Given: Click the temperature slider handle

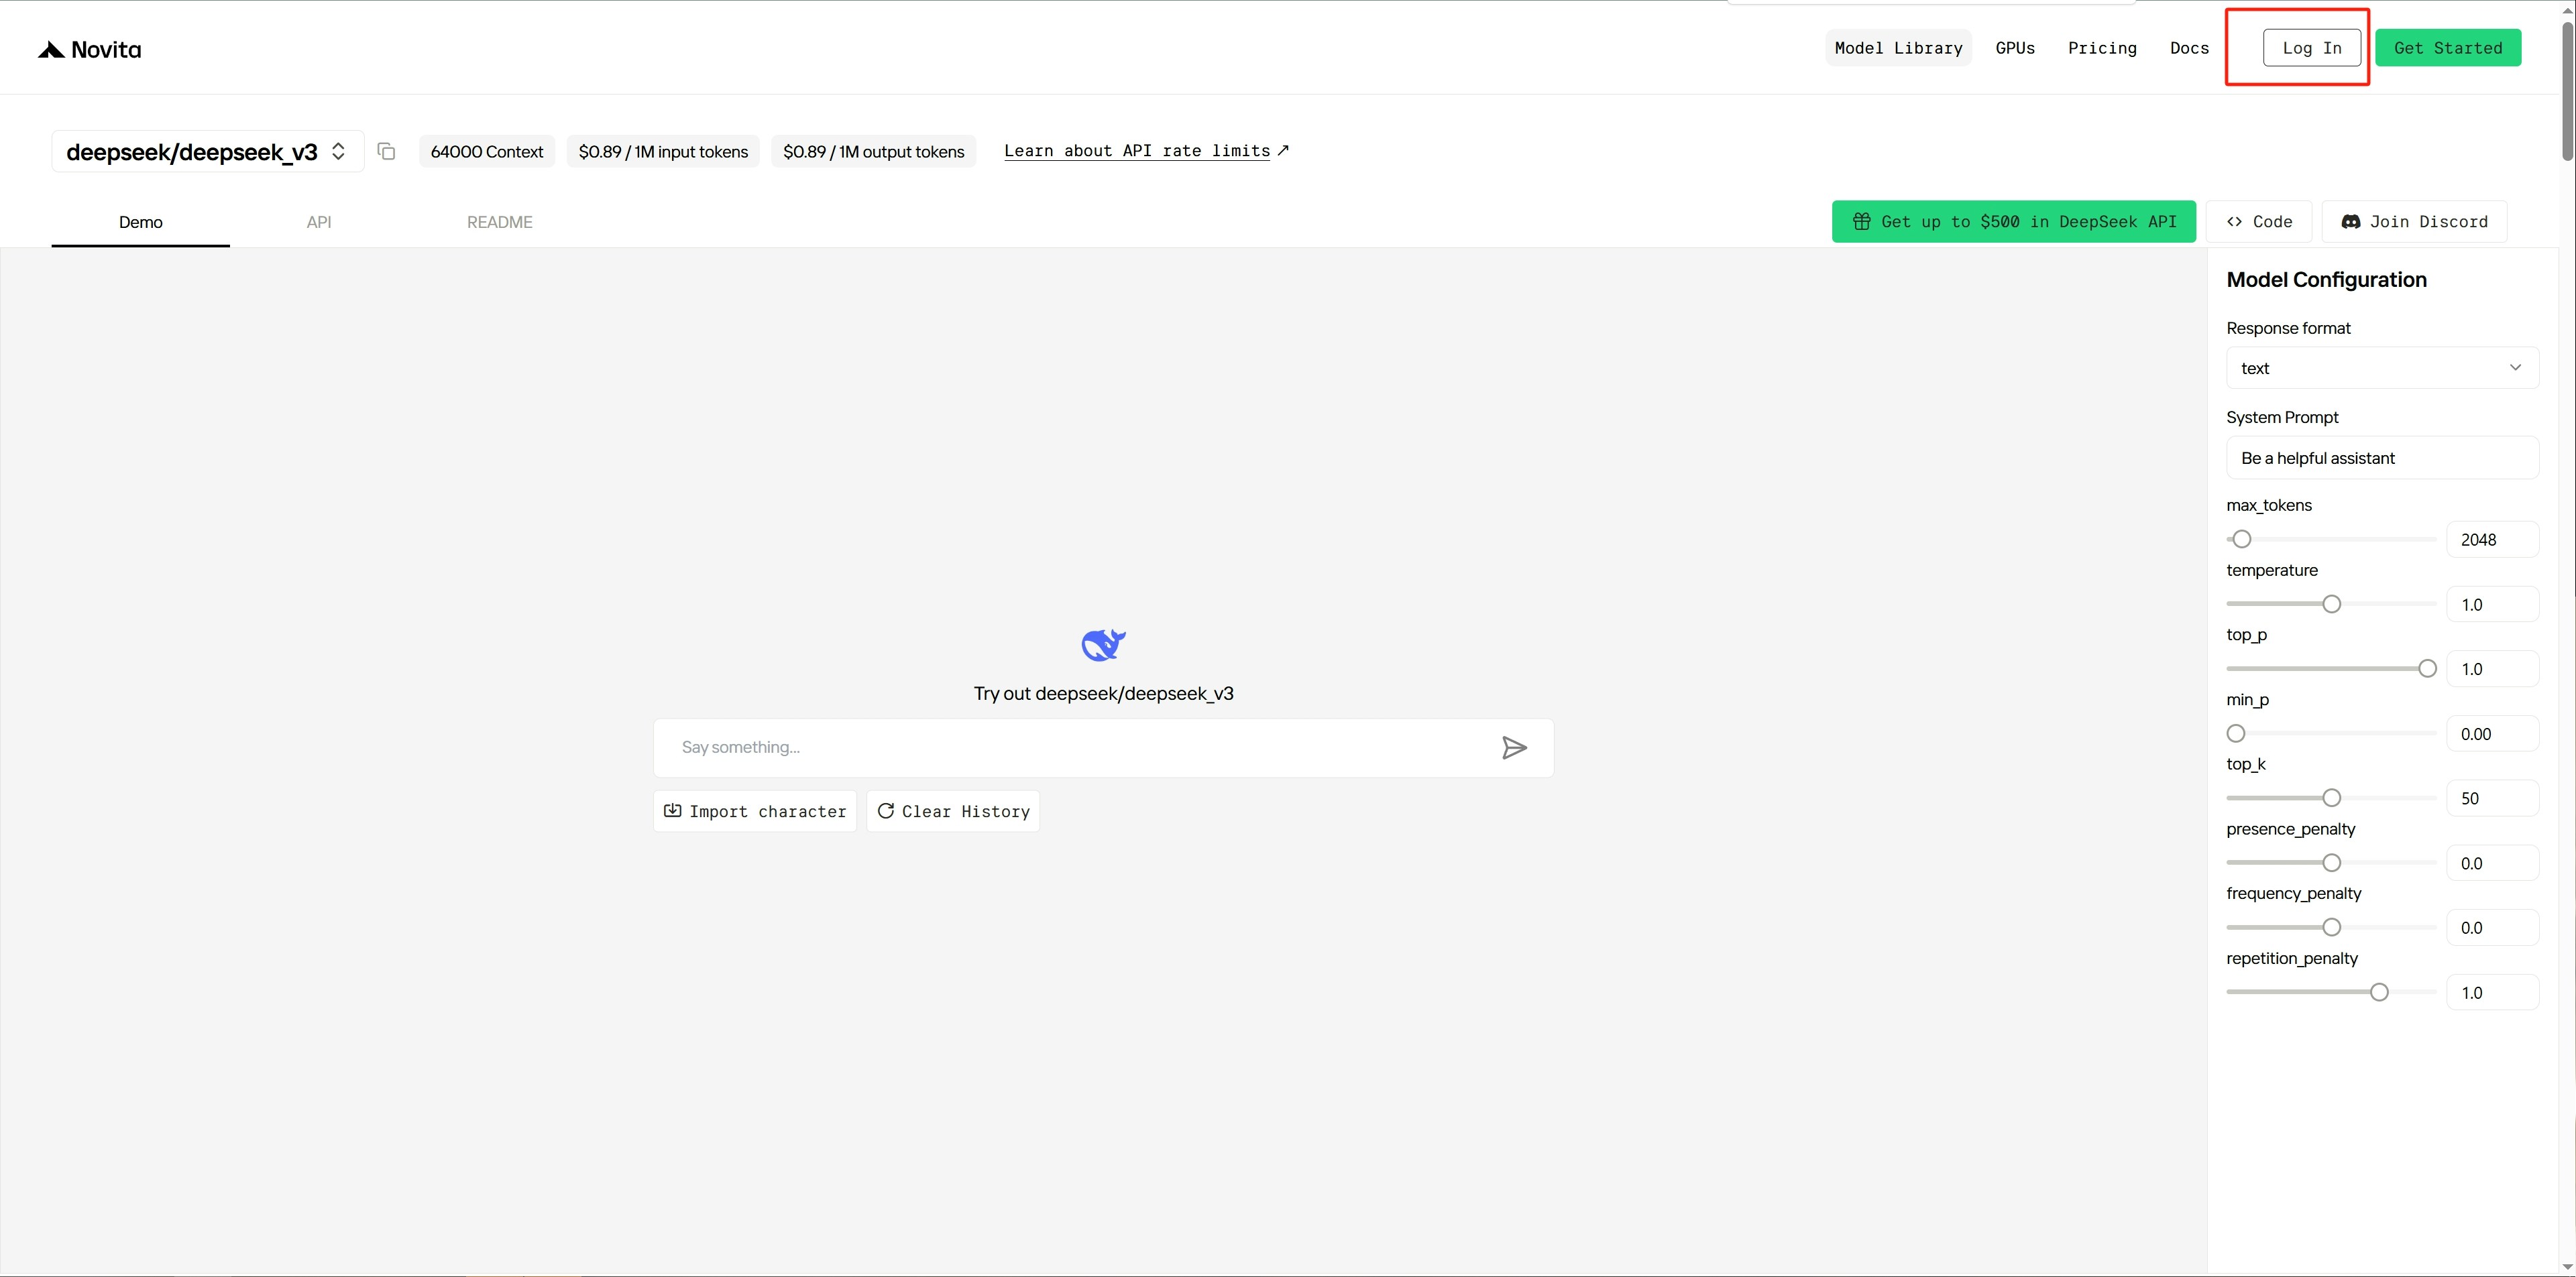Looking at the screenshot, I should pos(2332,605).
